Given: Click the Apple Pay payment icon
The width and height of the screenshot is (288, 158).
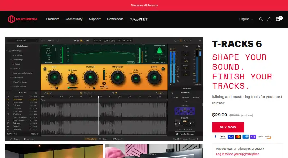Looking at the screenshot, I should (x=223, y=136).
